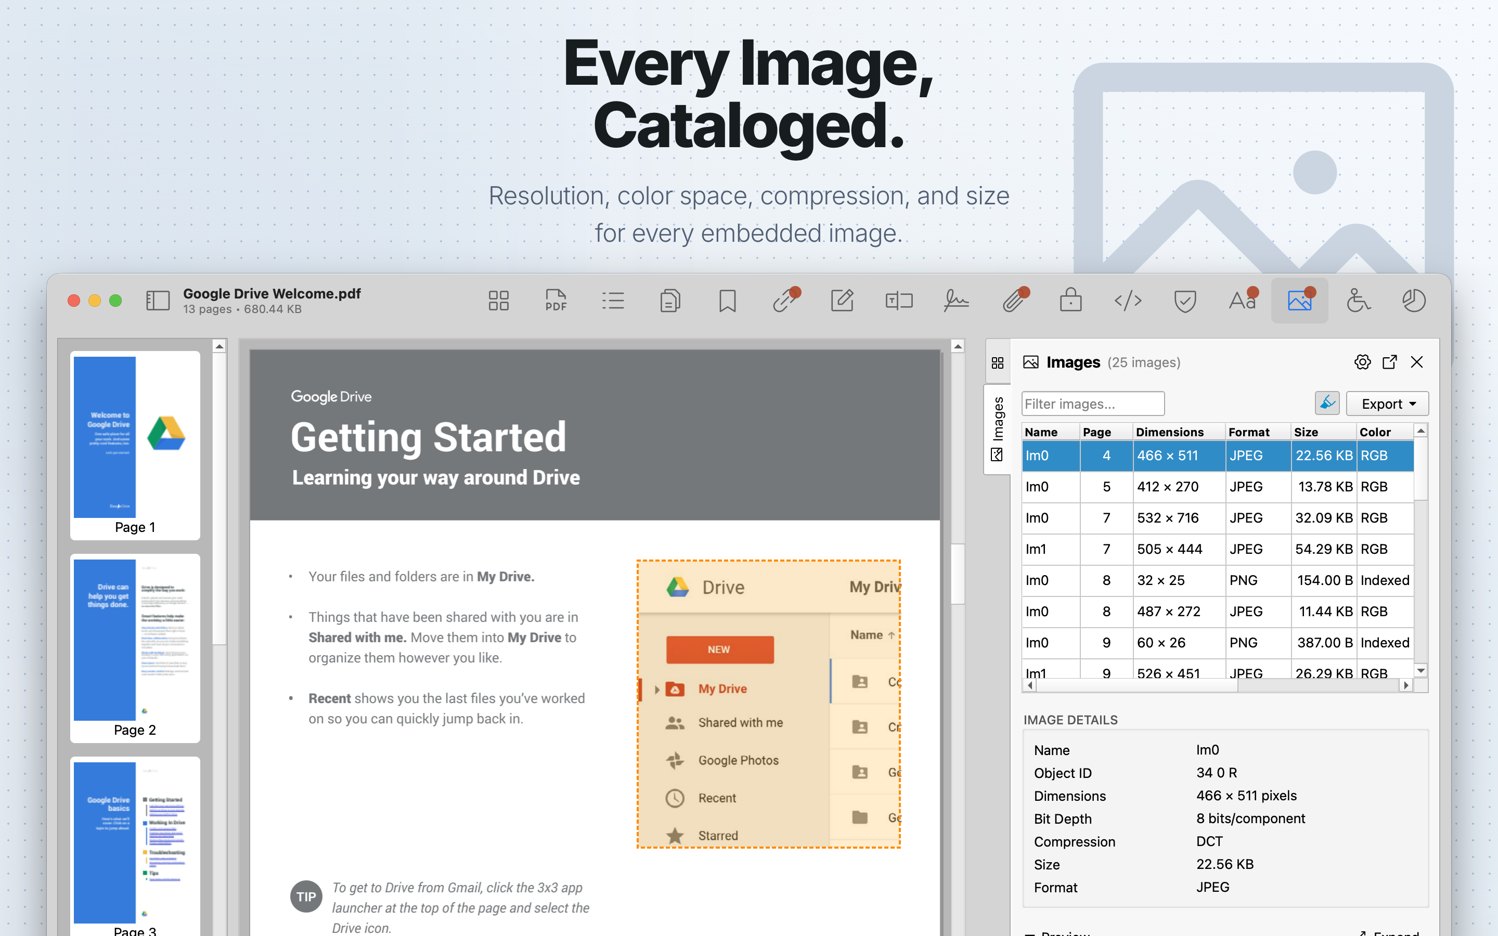Select the 60 × 26 image row

pos(1218,643)
